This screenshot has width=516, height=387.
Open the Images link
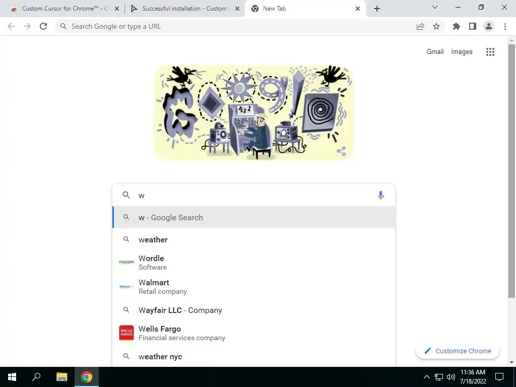[x=462, y=52]
